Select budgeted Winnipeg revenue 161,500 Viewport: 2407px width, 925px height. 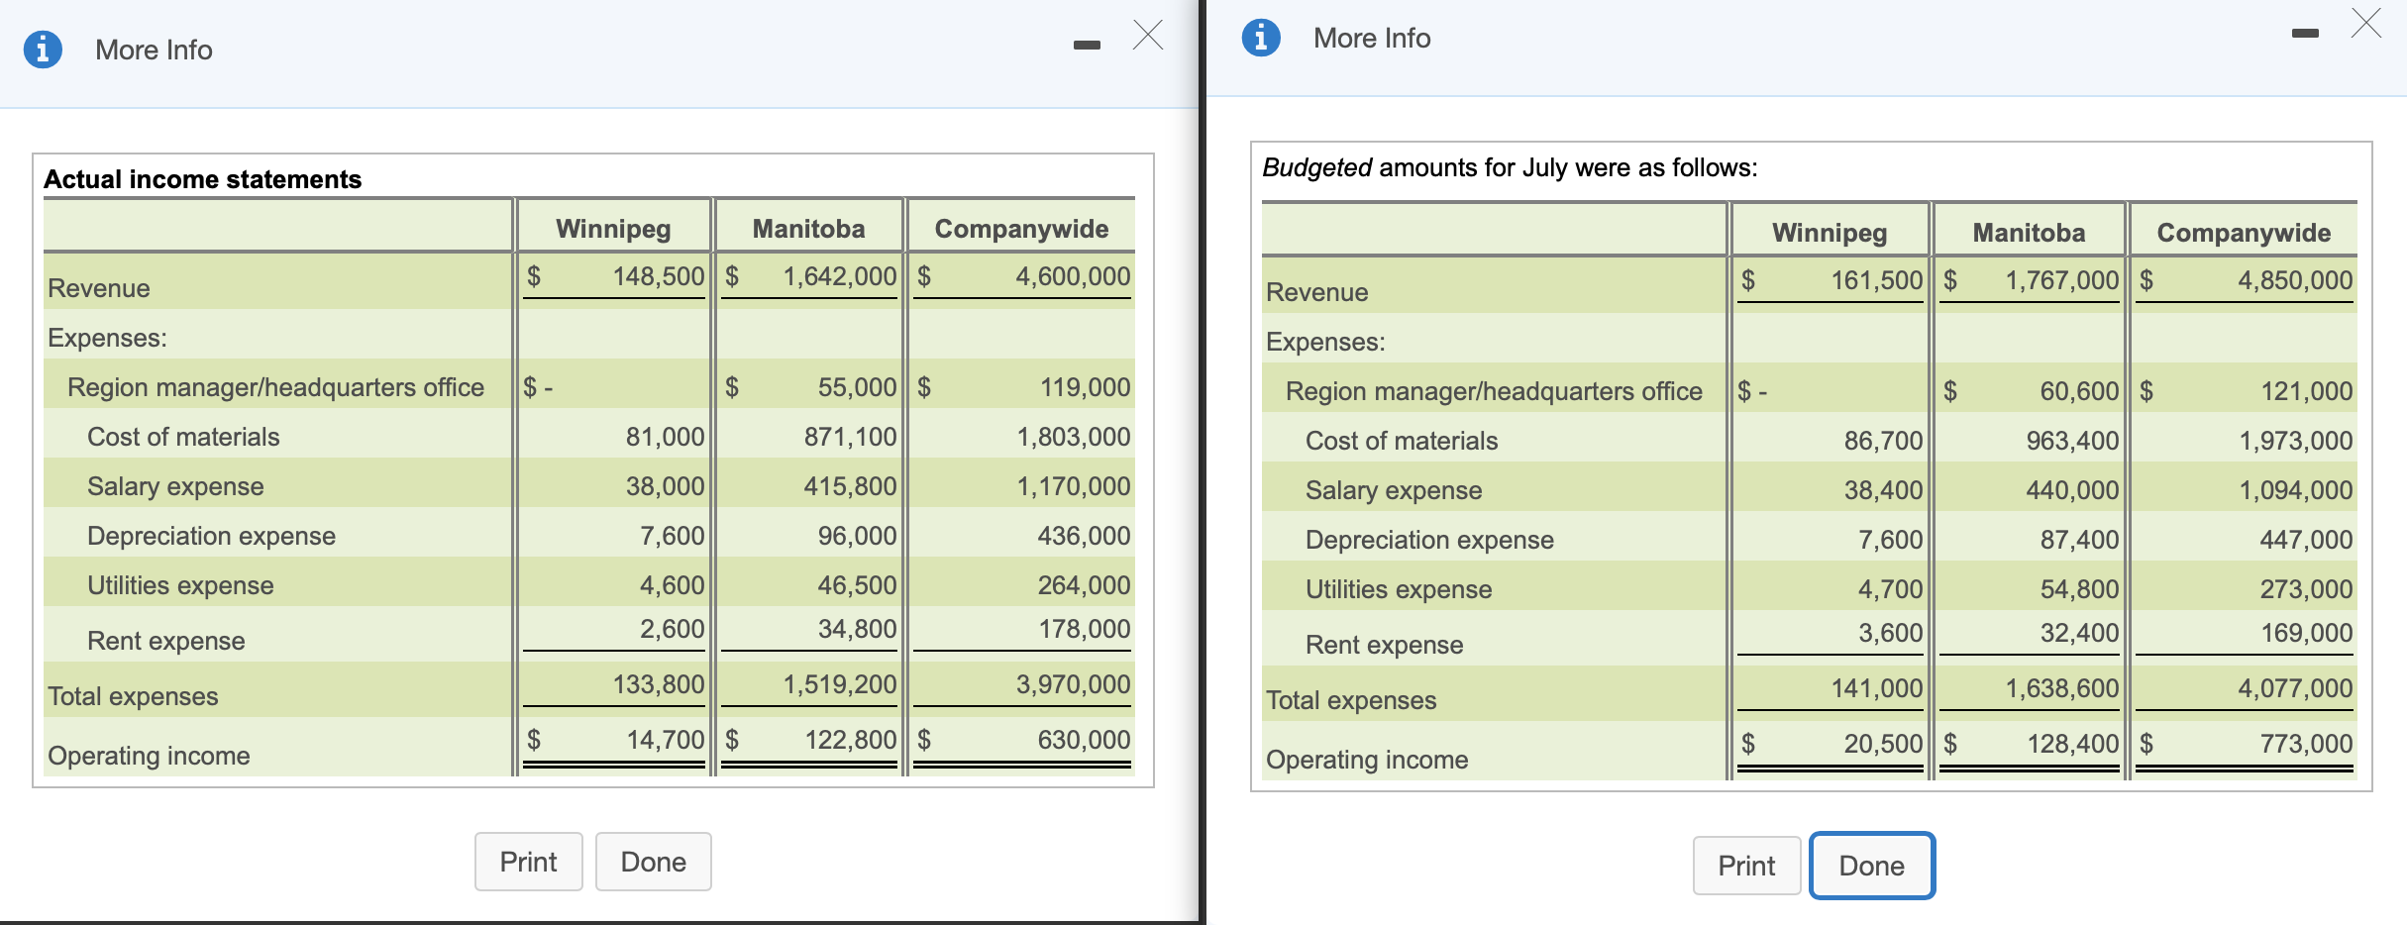pos(1877,280)
